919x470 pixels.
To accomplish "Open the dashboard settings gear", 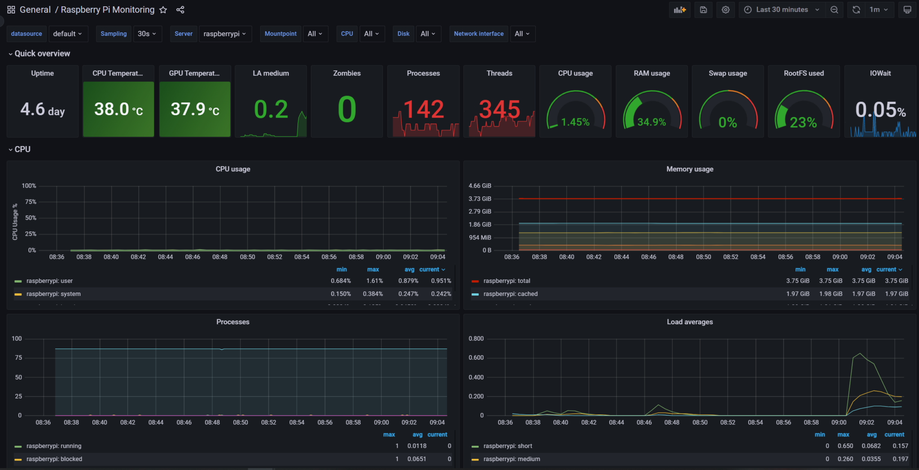I will (x=726, y=9).
